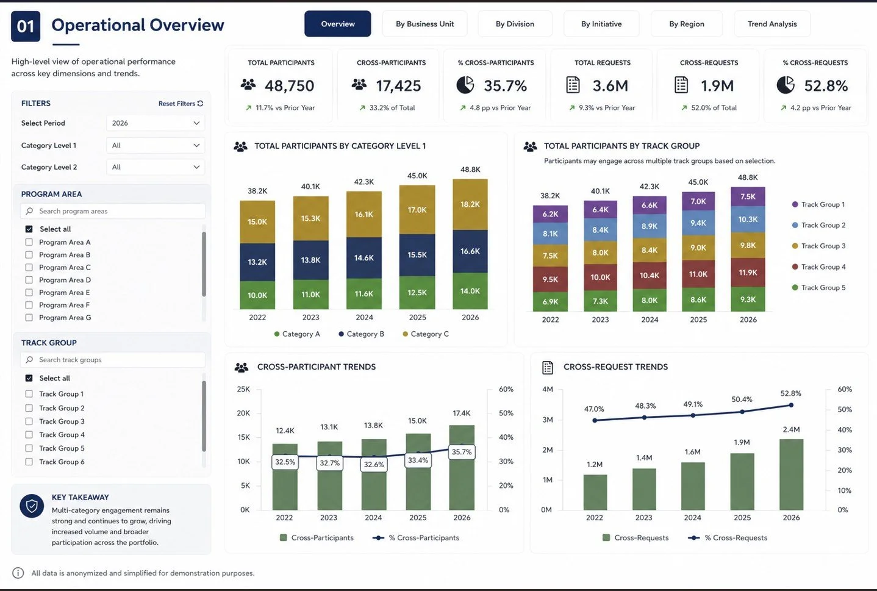Screen dimensions: 877x591
Task: Click the info icon beside the anonymized data note
Action: (18, 573)
